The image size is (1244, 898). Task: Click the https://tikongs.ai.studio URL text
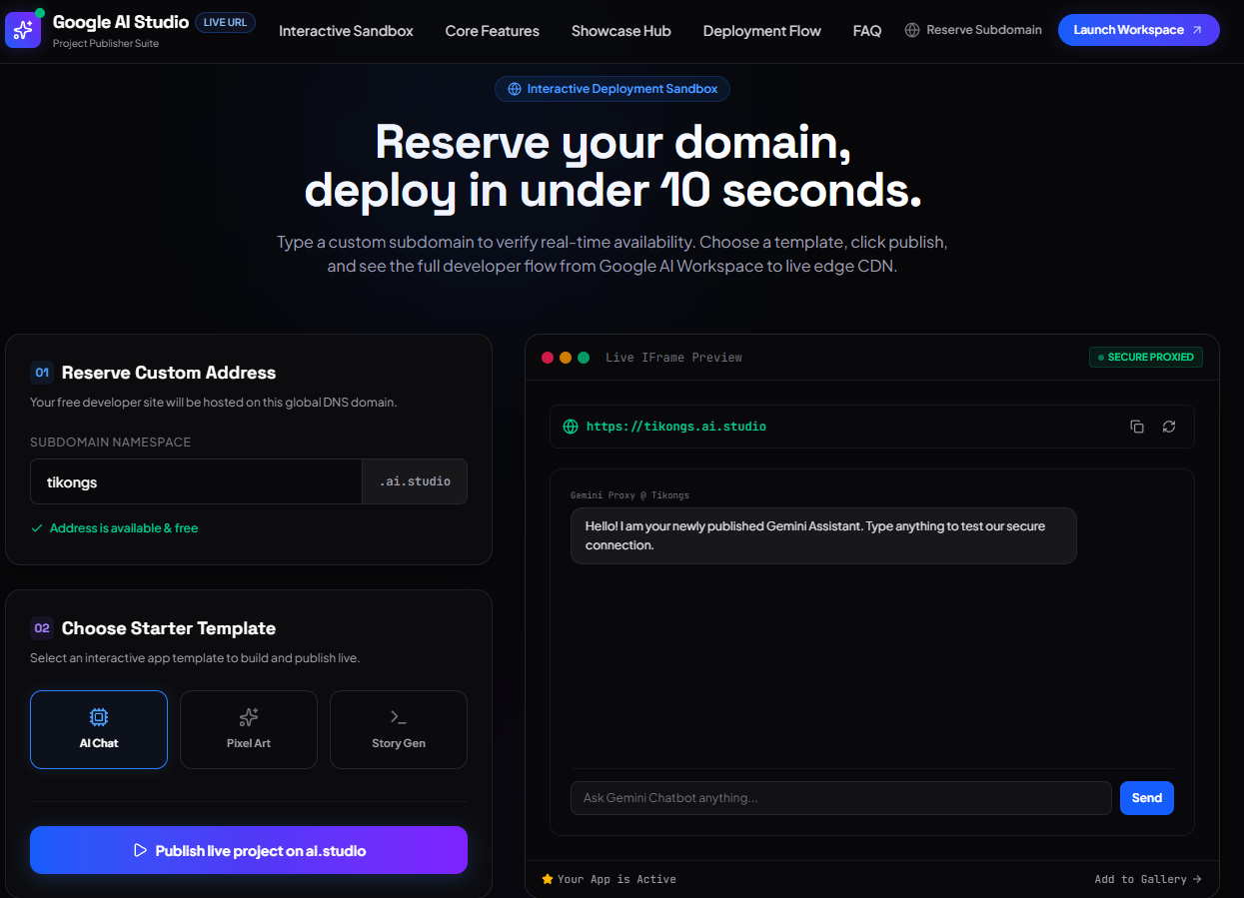[676, 427]
